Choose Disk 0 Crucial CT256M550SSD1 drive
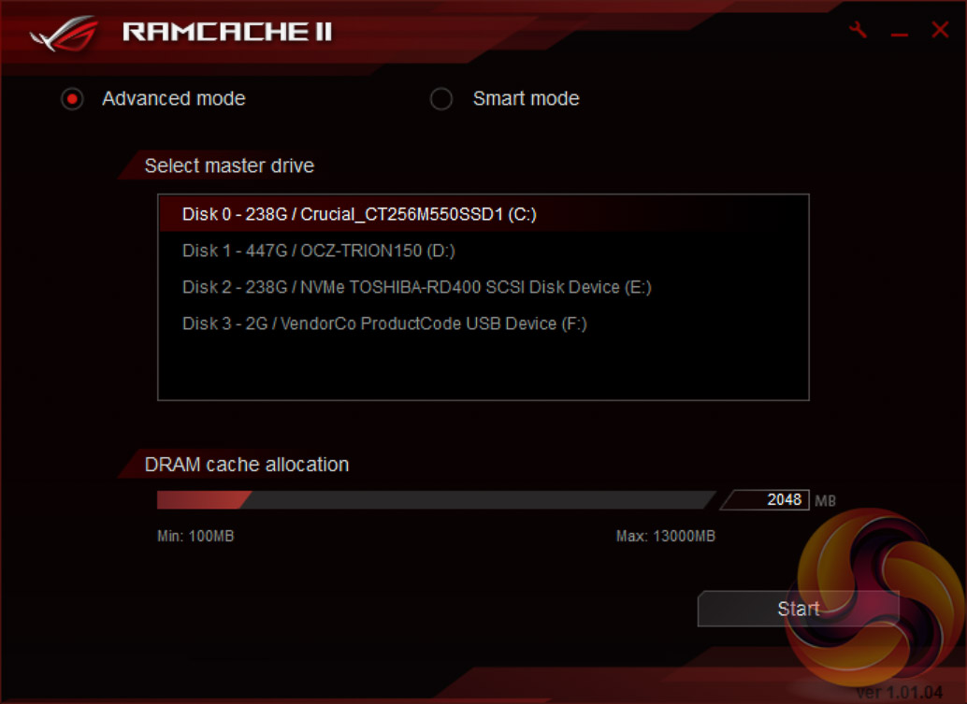Screen dimensions: 967x704 [x=483, y=214]
